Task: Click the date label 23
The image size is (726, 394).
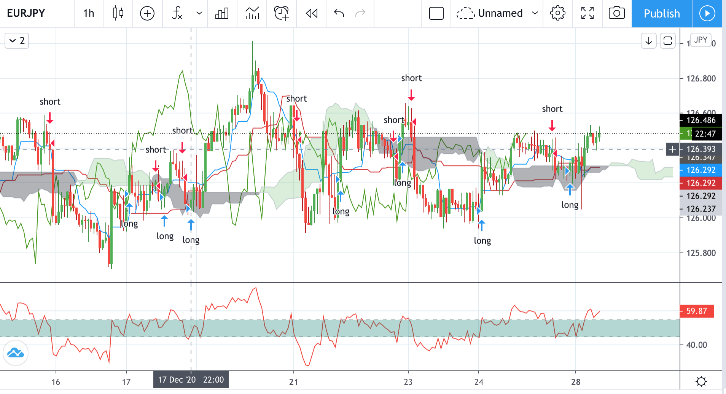Action: (x=408, y=382)
